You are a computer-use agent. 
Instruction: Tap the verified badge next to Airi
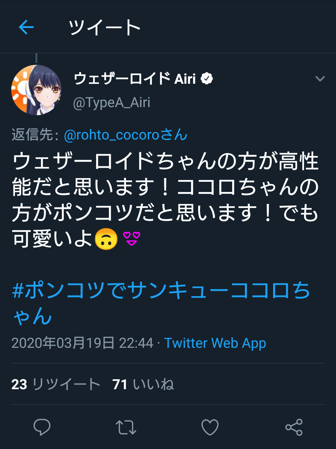click(207, 78)
